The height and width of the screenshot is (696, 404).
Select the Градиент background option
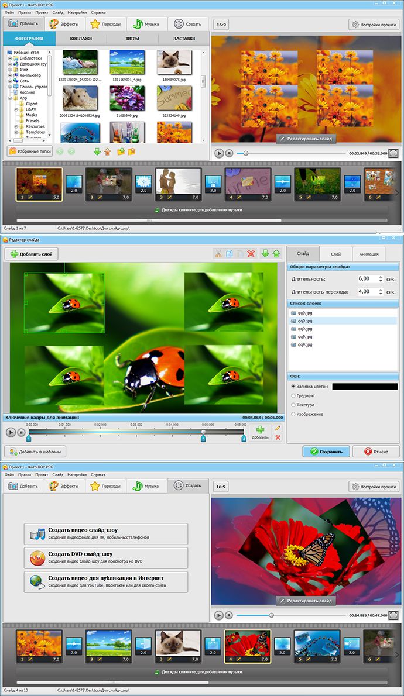click(293, 396)
